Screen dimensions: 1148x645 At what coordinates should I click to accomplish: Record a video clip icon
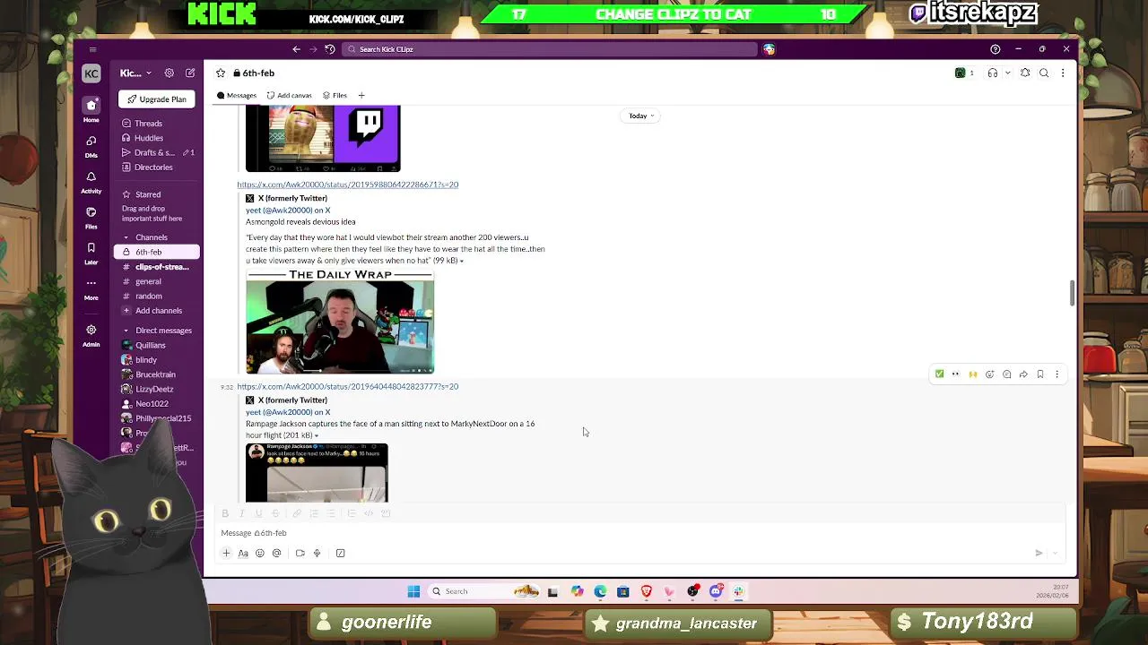300,553
